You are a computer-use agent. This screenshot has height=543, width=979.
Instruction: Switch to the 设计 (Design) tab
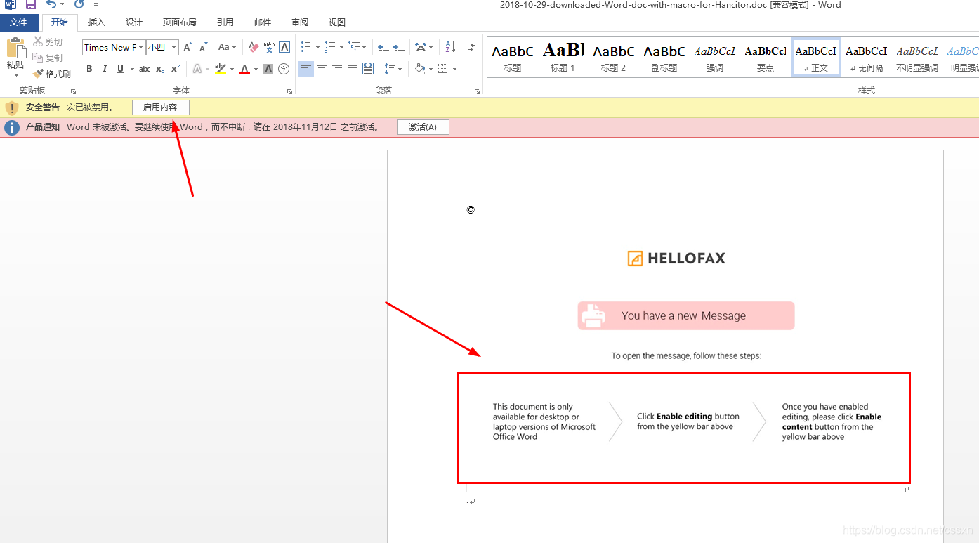click(x=134, y=22)
